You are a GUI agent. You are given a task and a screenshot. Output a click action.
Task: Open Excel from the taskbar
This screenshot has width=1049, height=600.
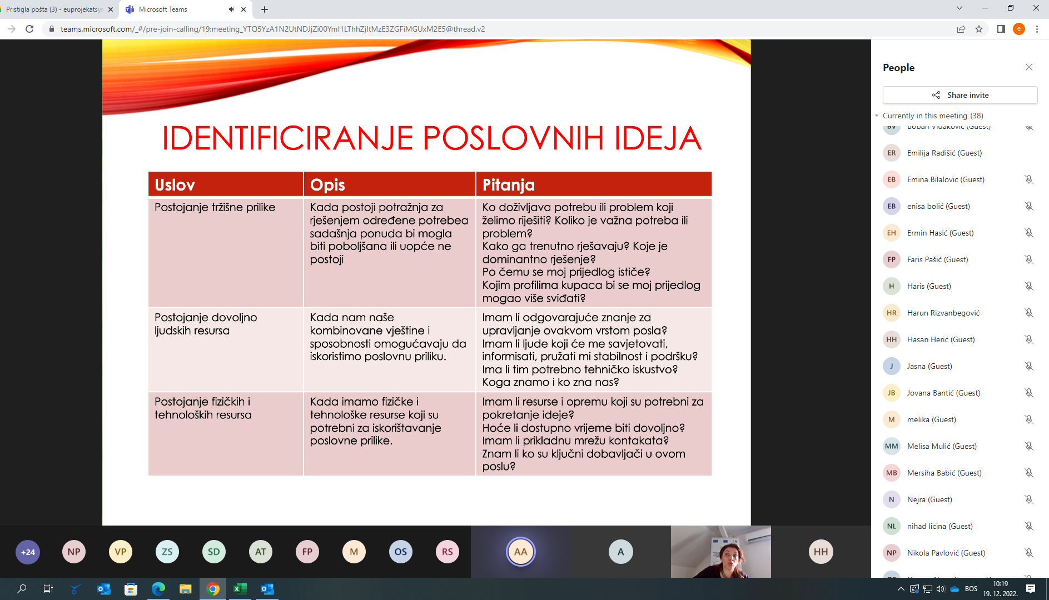click(x=240, y=589)
